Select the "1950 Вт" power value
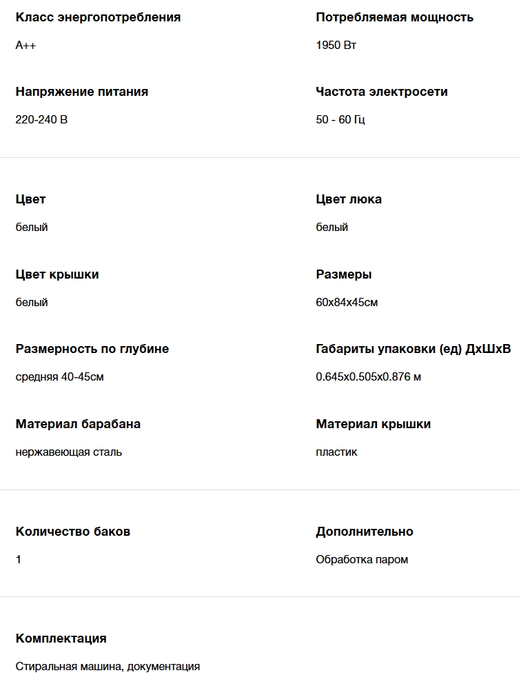This screenshot has height=695, width=519. point(336,46)
